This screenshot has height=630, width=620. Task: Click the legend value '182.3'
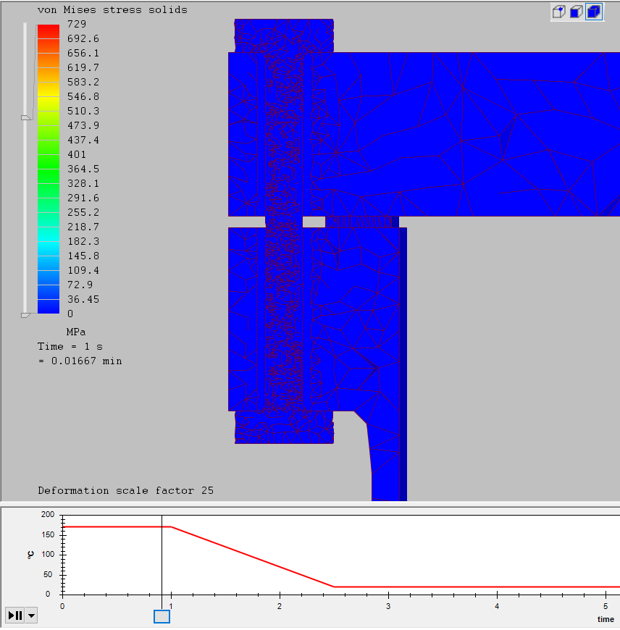[83, 241]
